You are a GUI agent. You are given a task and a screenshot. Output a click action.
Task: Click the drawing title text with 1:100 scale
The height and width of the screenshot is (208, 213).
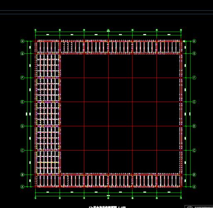pos(107,207)
